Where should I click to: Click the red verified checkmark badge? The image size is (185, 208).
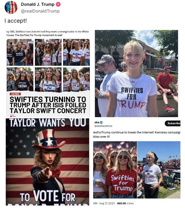[x=58, y=4]
